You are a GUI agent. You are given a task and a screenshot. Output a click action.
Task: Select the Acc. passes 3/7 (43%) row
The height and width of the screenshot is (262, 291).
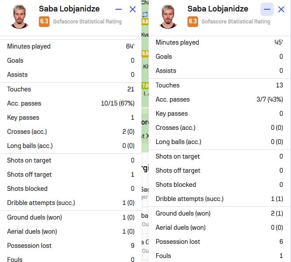[219, 99]
